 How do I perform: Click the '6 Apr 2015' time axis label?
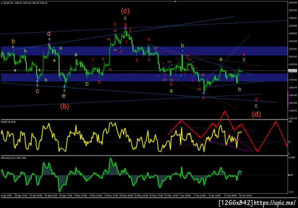(5, 196)
